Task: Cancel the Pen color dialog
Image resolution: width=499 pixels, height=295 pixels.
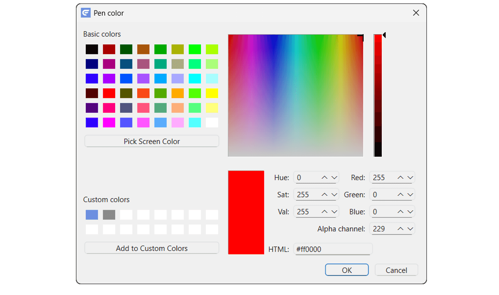Action: point(396,270)
